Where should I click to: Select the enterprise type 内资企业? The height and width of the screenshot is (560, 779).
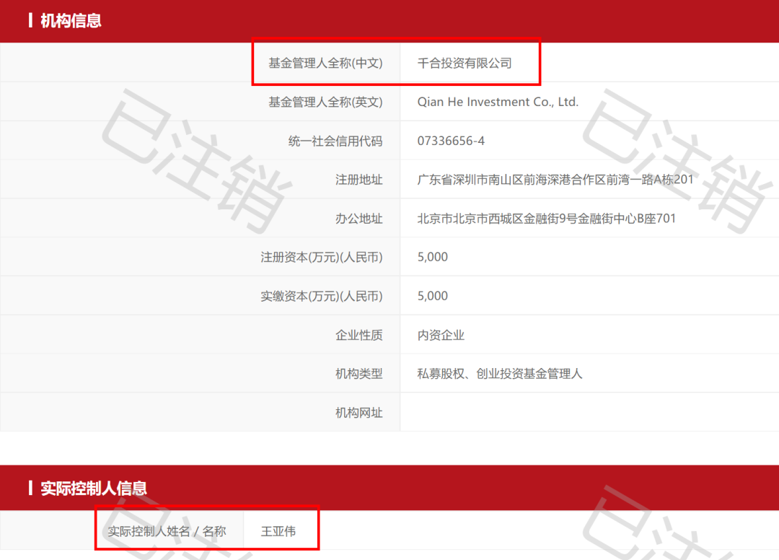click(441, 335)
